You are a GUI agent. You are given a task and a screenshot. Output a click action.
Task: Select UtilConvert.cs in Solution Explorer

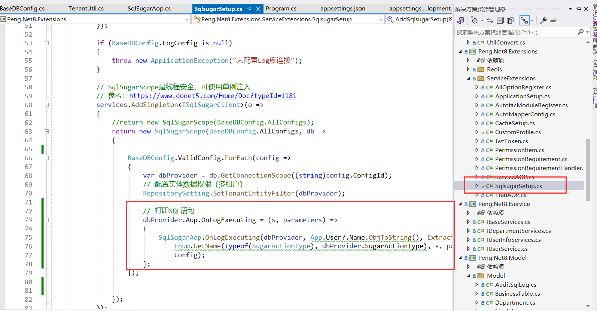click(x=506, y=43)
